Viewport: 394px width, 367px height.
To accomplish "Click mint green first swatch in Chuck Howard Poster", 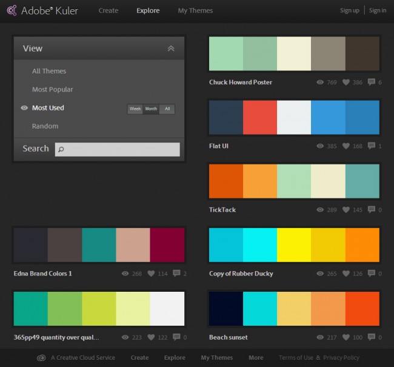I will click(x=226, y=53).
